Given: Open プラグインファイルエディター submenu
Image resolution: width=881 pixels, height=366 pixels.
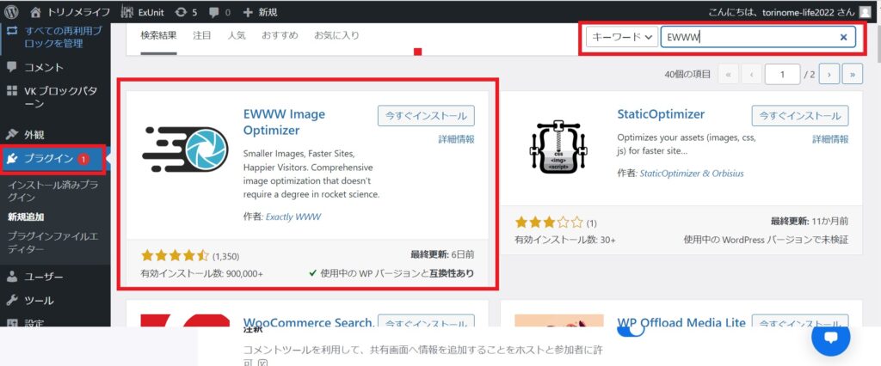Looking at the screenshot, I should coord(52,242).
